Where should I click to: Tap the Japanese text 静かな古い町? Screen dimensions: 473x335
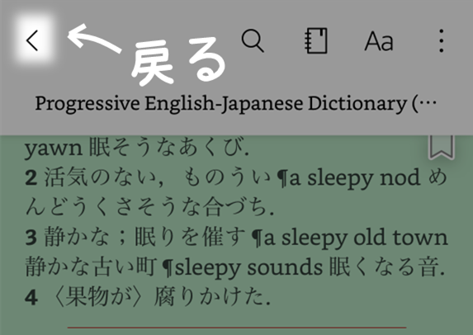91,267
